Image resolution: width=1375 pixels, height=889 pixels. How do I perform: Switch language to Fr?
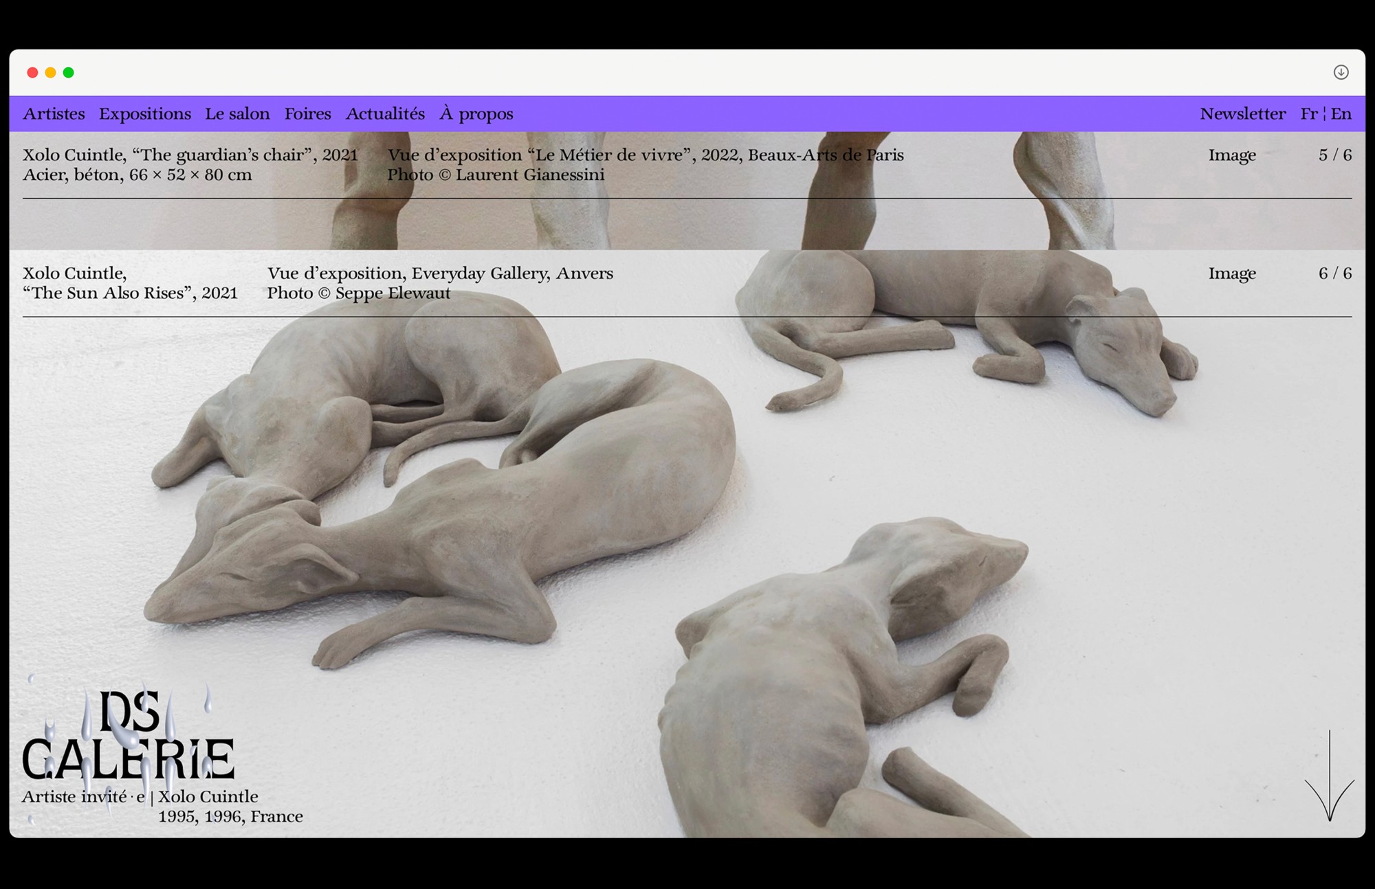pos(1308,114)
